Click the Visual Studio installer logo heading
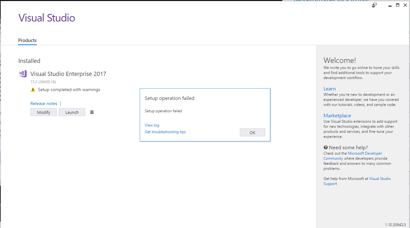Screen dimensions: 410x228 47,18
